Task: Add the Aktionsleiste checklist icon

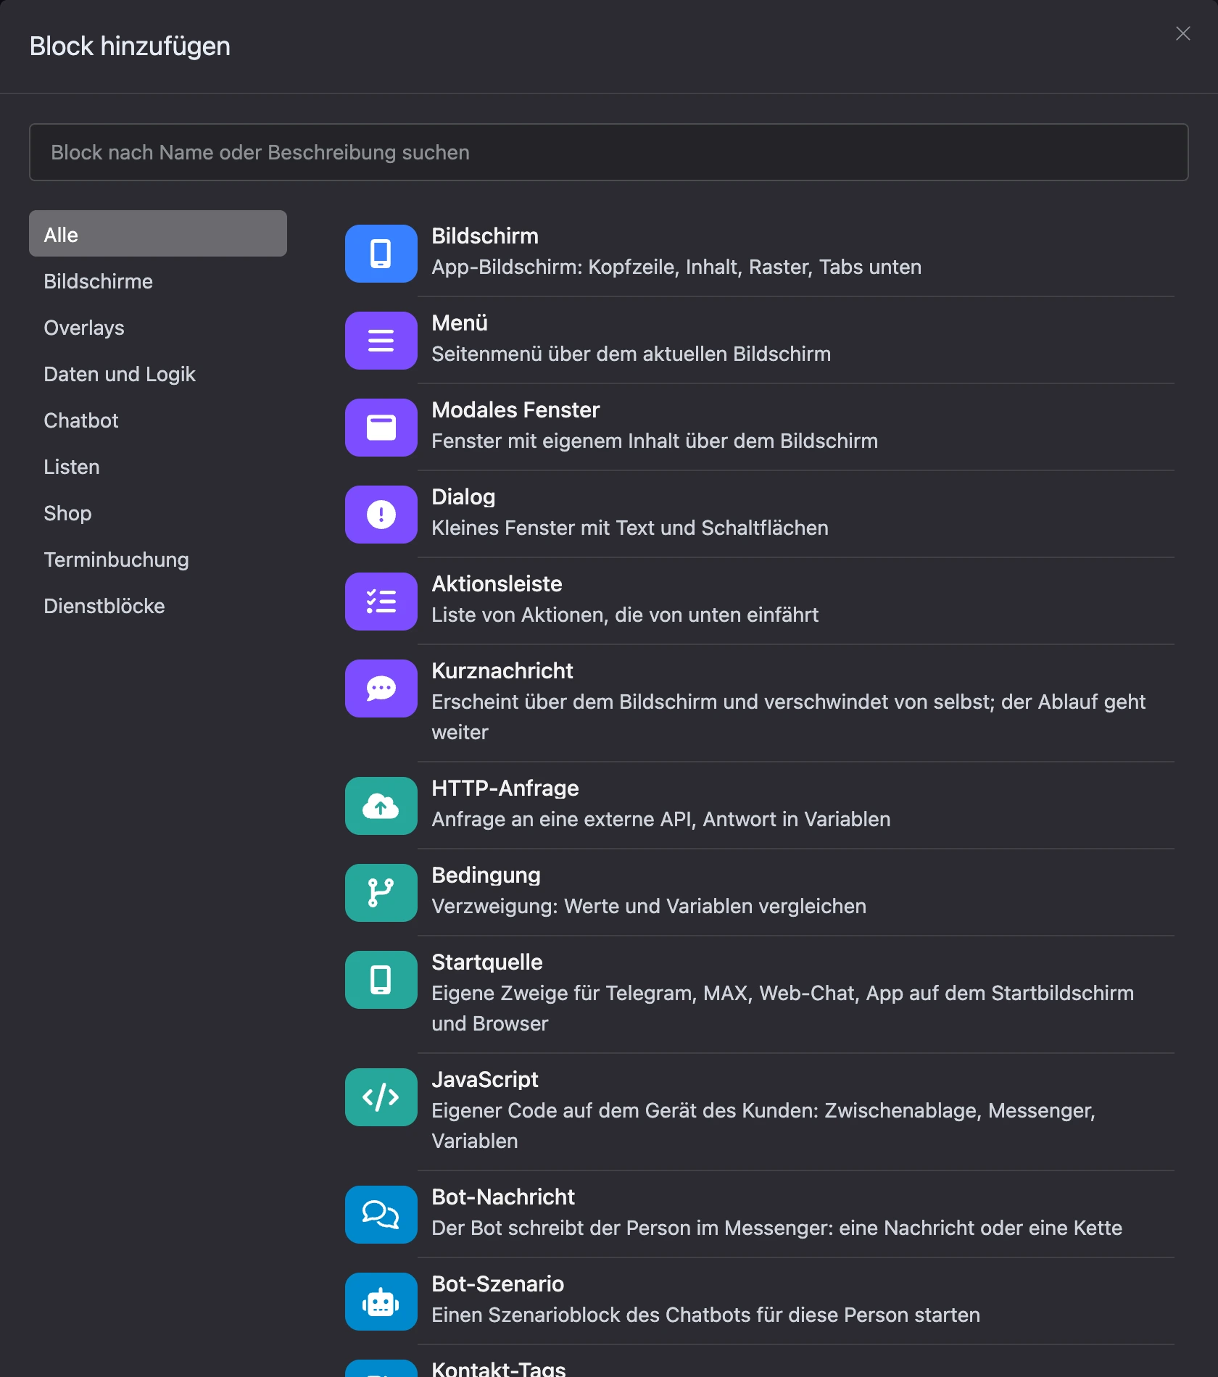Action: (x=381, y=602)
